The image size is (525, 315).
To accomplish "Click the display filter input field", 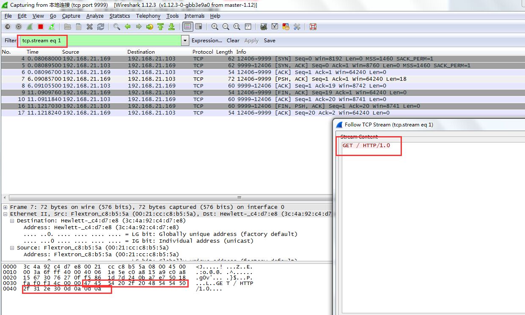I will click(x=101, y=41).
